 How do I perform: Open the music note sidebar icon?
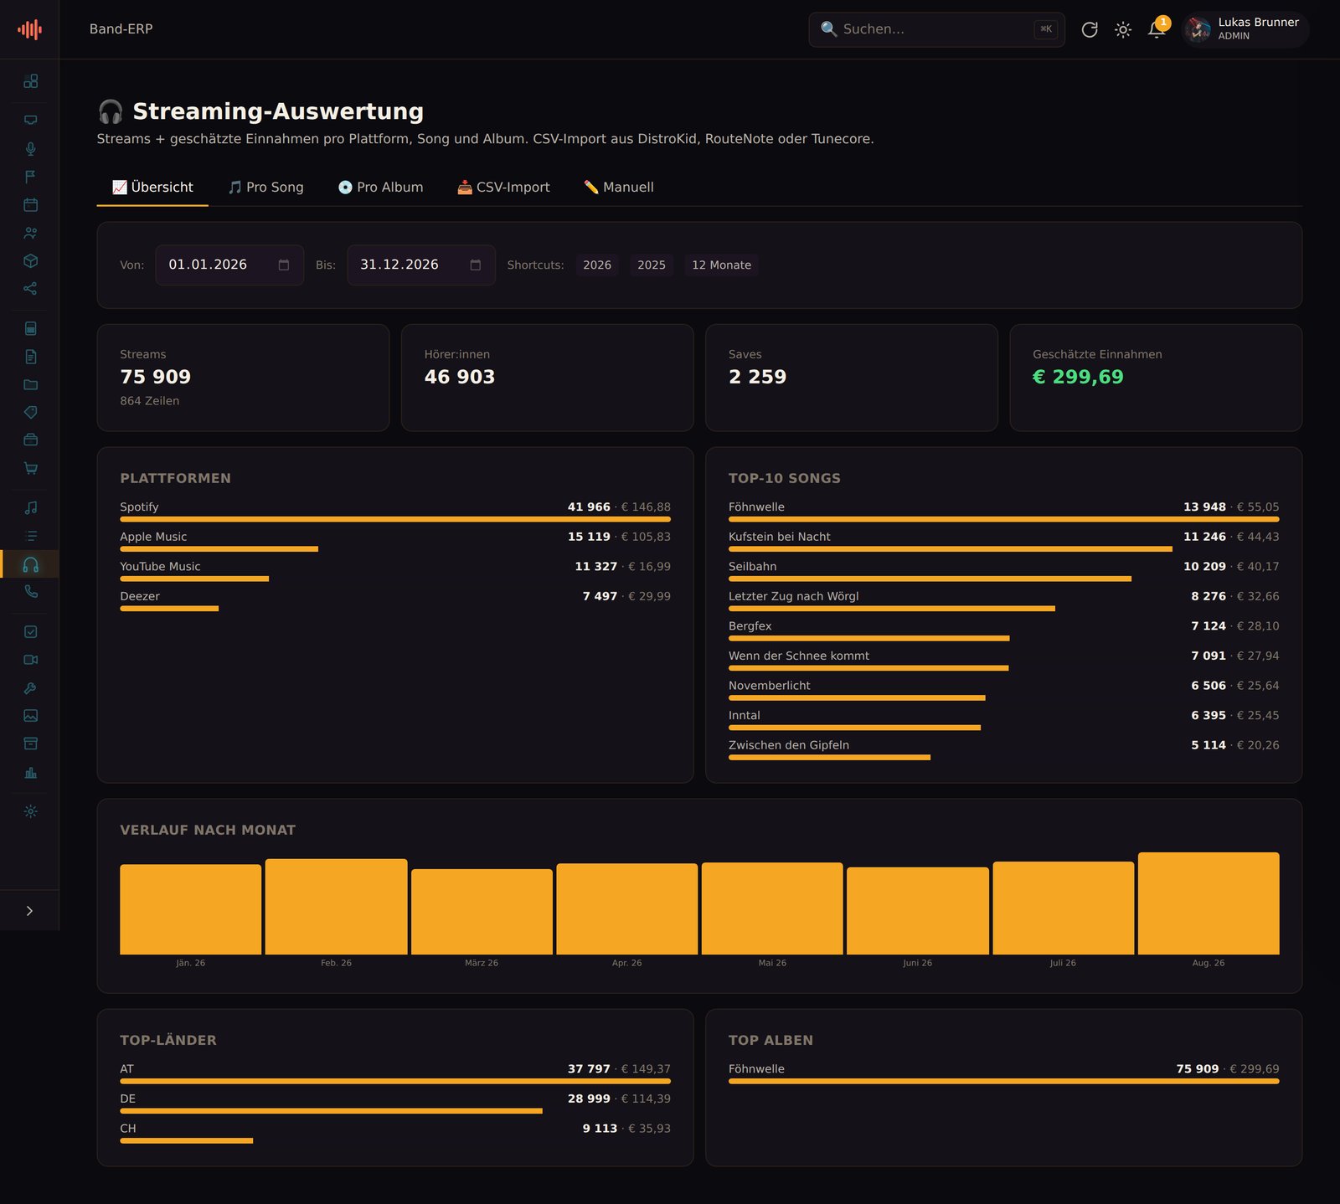pyautogui.click(x=30, y=507)
